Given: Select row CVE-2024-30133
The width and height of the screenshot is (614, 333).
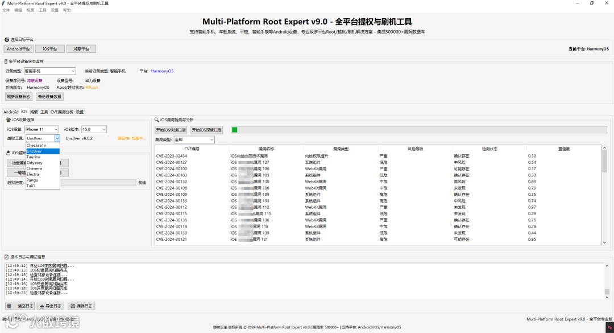Looking at the screenshot, I should pos(378,201).
